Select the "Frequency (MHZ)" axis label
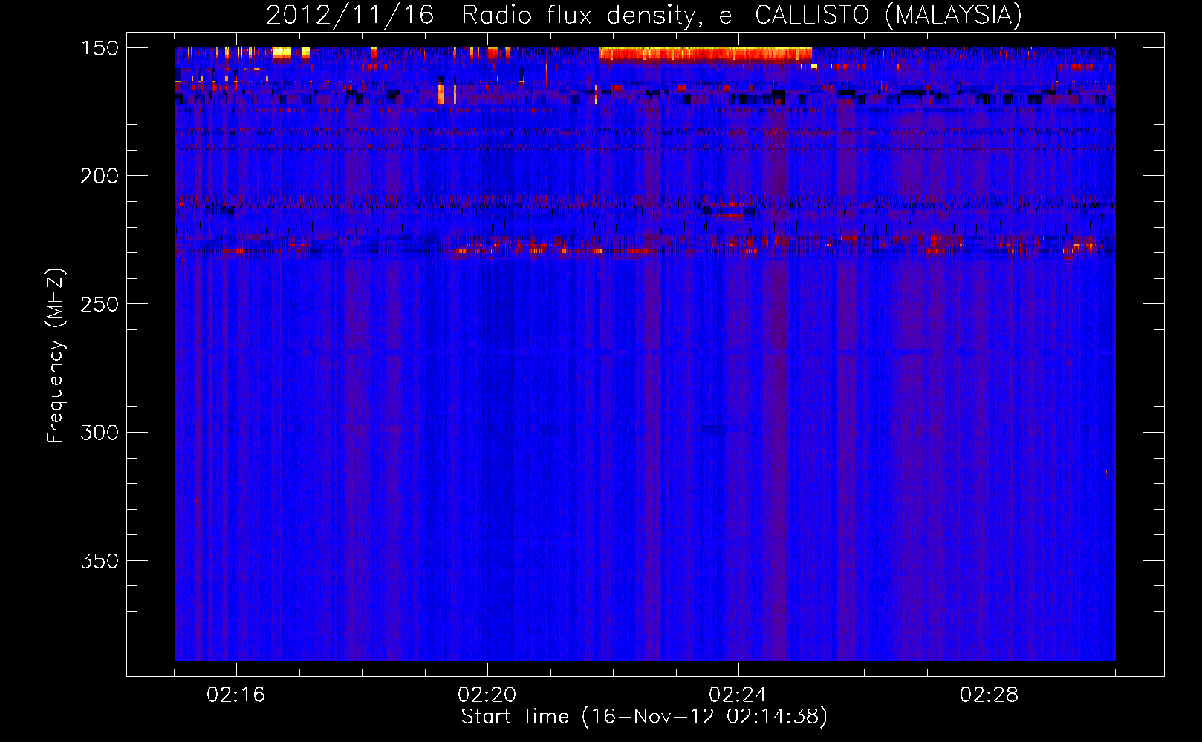This screenshot has width=1202, height=742. point(56,356)
